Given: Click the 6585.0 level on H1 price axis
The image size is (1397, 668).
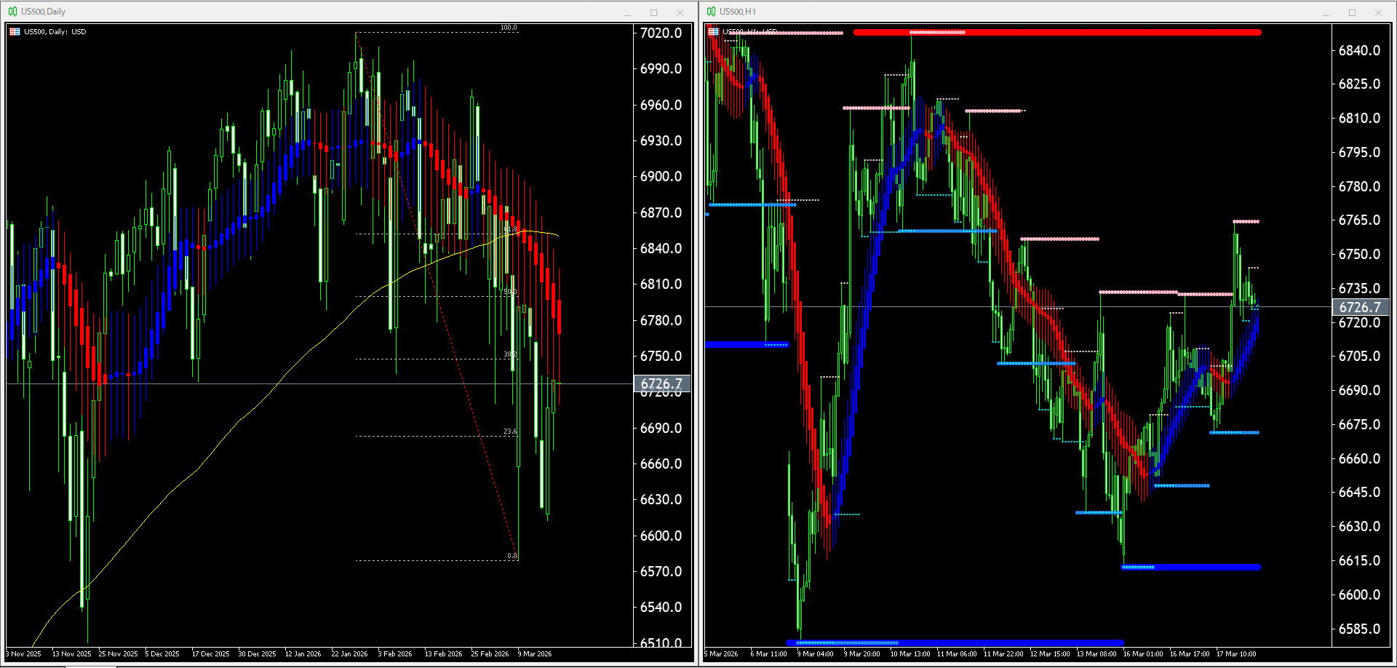Looking at the screenshot, I should [1359, 629].
